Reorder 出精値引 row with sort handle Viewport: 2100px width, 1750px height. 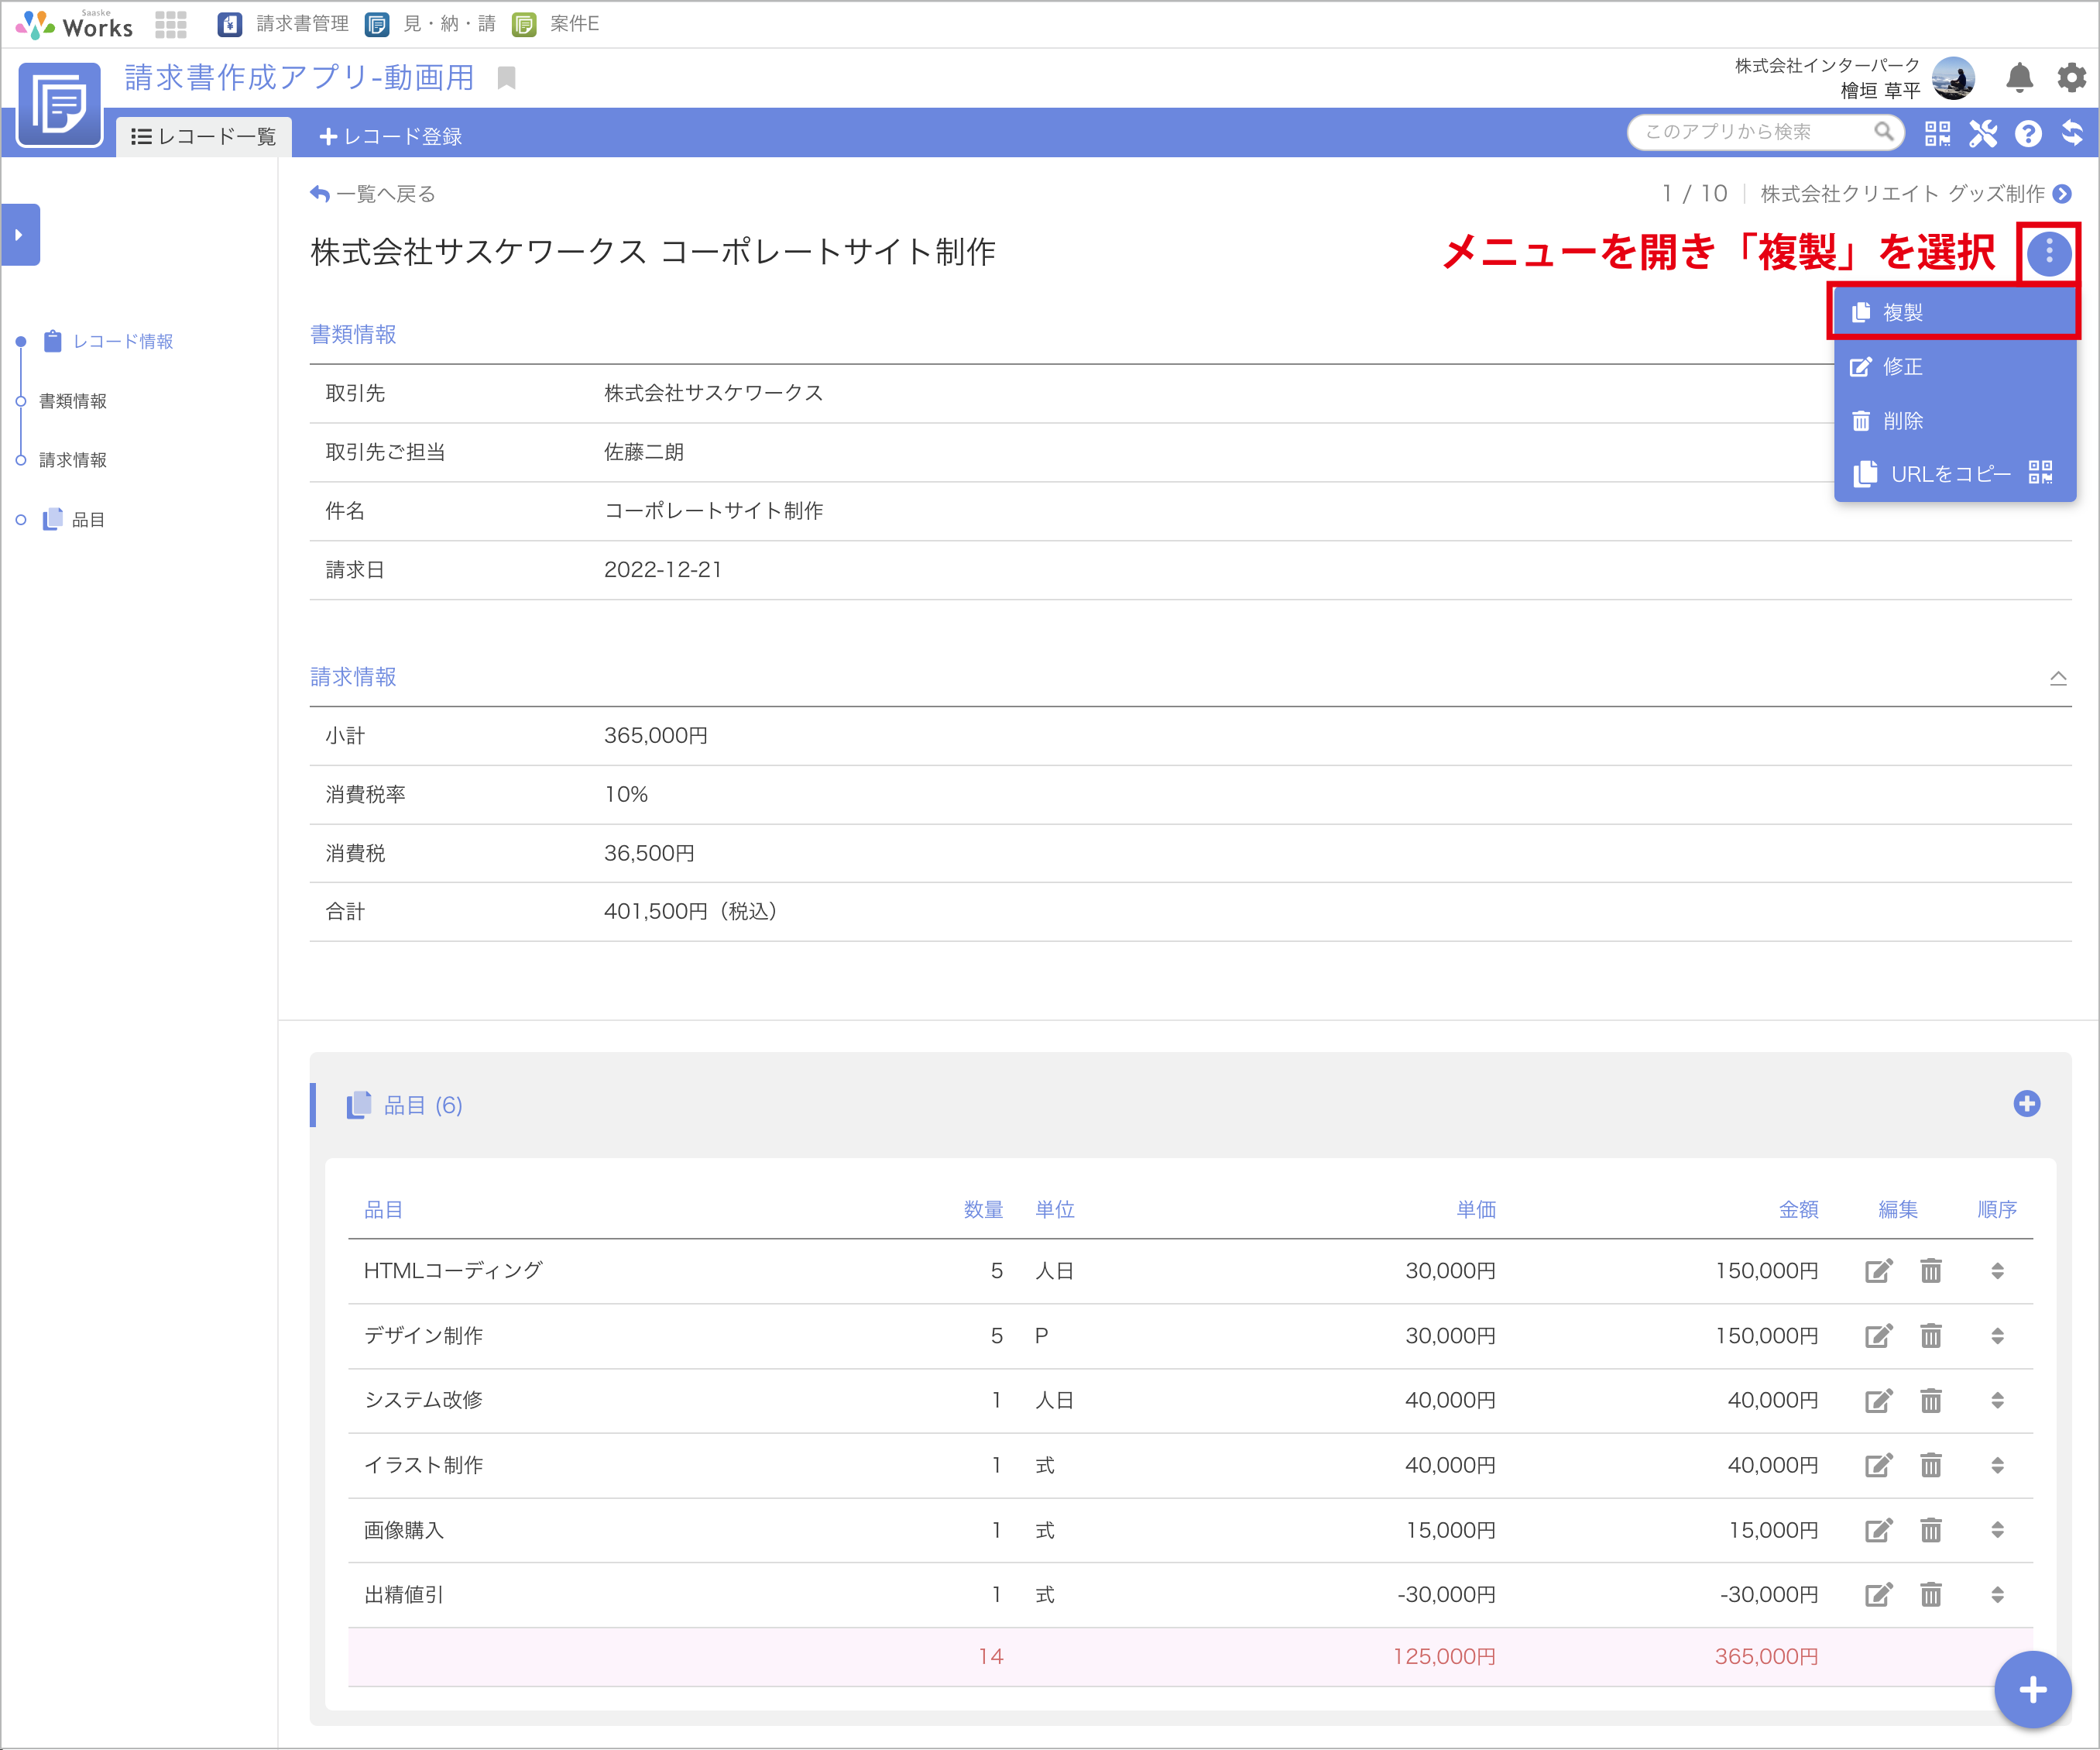pyautogui.click(x=1997, y=1595)
